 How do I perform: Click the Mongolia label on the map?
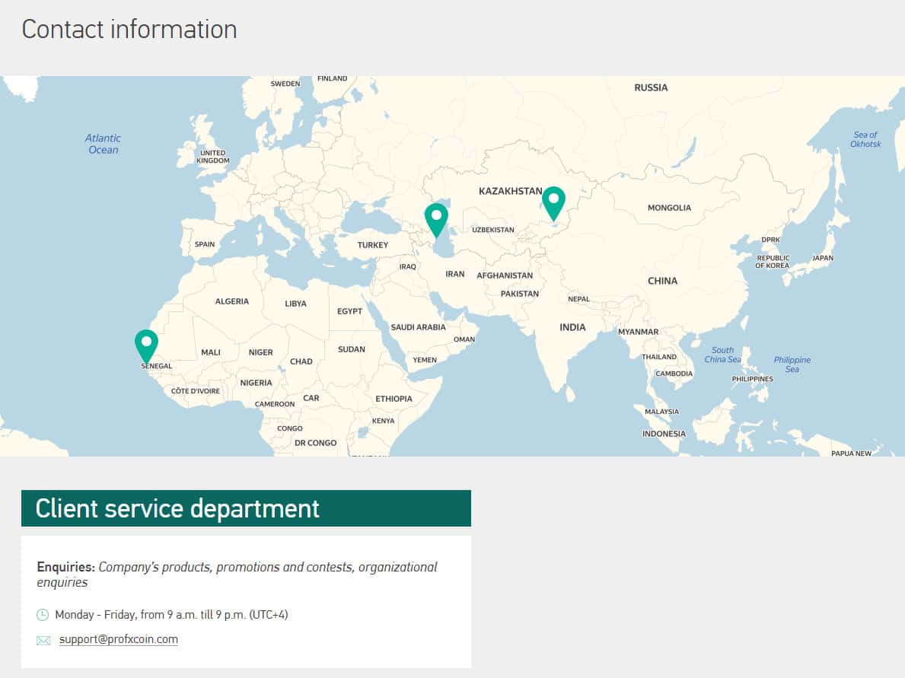(669, 208)
